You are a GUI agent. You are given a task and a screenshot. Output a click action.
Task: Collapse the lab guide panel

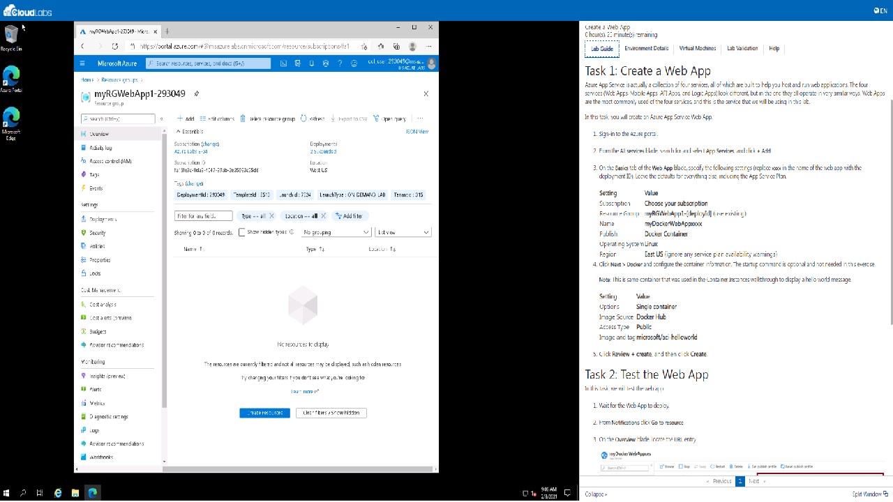(x=596, y=494)
